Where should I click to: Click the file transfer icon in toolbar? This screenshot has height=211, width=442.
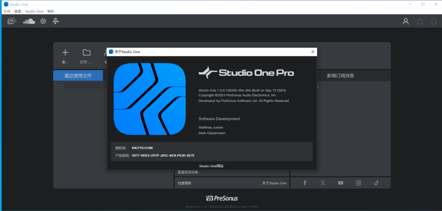pos(56,21)
